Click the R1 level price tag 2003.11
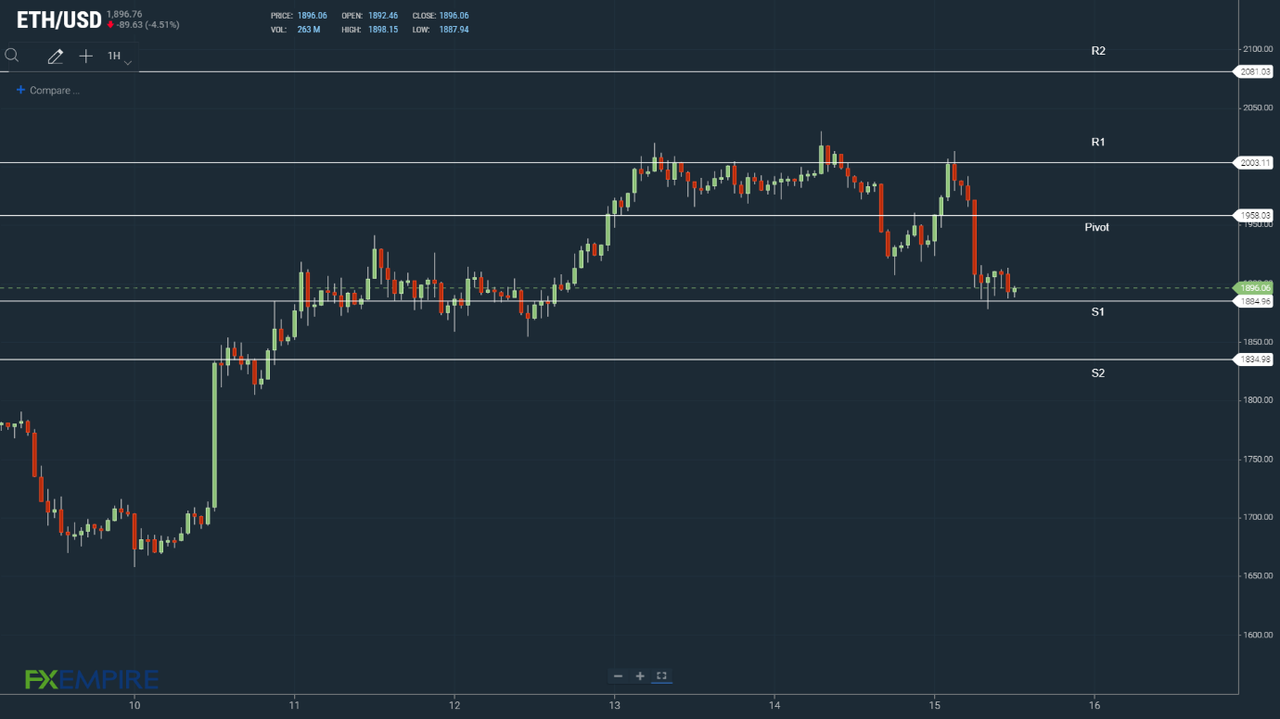1280x719 pixels. coord(1253,162)
